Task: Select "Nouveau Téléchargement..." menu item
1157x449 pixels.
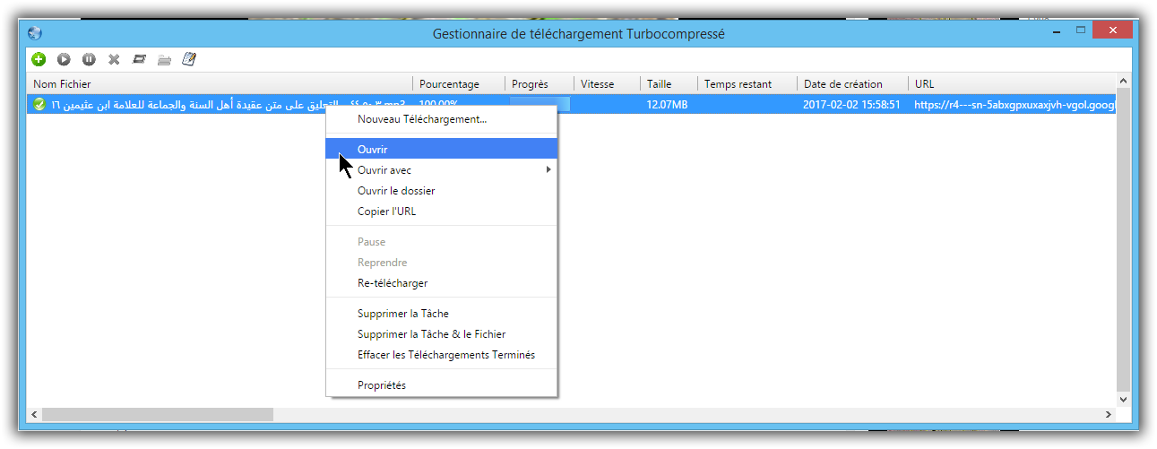Action: point(422,118)
